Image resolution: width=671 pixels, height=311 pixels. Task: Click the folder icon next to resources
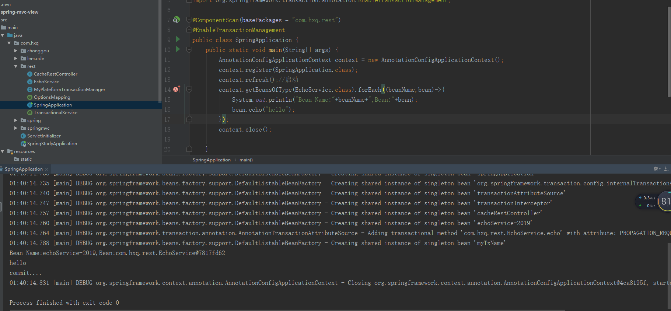10,151
